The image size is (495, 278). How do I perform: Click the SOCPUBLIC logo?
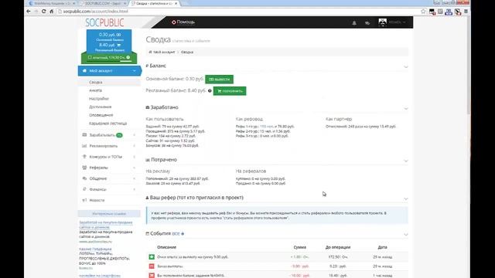tap(104, 22)
